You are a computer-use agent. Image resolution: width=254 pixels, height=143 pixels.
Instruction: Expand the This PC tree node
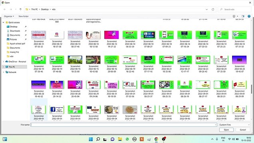tap(4, 67)
